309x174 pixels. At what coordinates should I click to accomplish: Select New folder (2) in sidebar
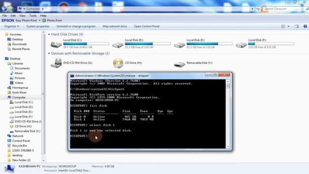[x=21, y=160]
